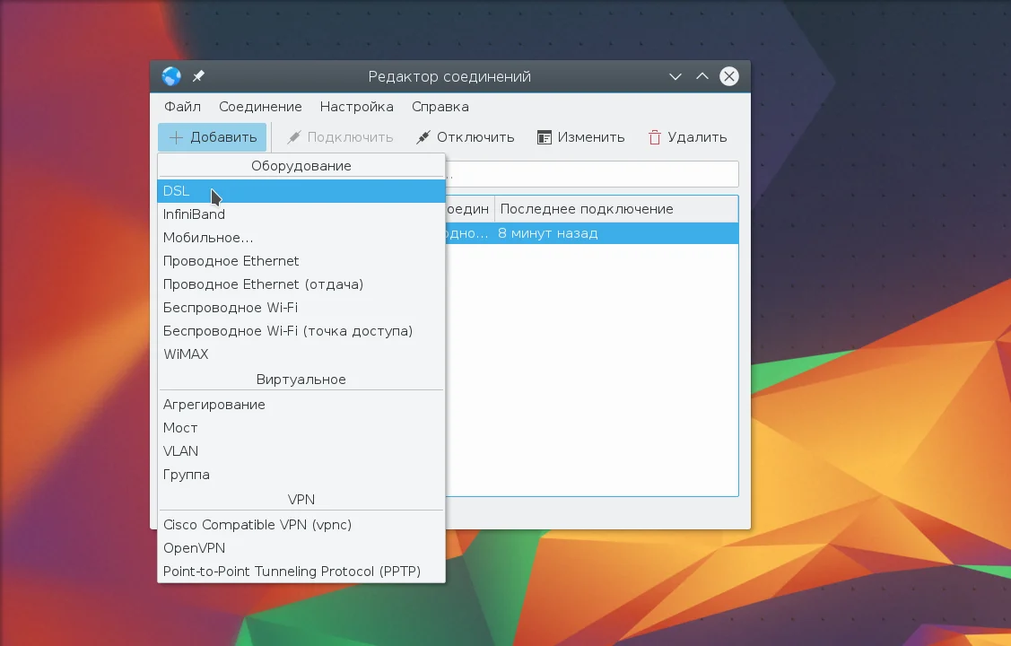Choose OpenVPN from the VPN section

point(301,548)
